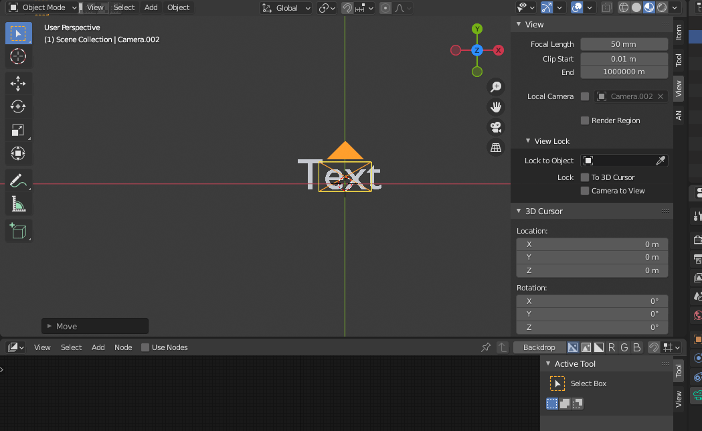
Task: Activate the Annotate pencil tool
Action: 18,181
